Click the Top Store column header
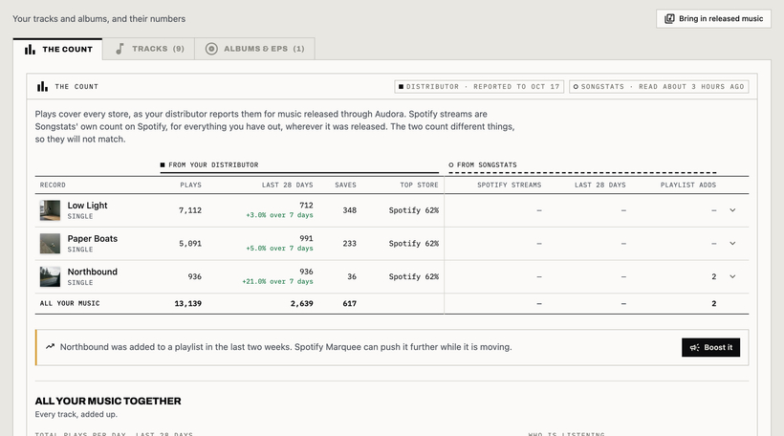This screenshot has height=436, width=784. click(419, 185)
